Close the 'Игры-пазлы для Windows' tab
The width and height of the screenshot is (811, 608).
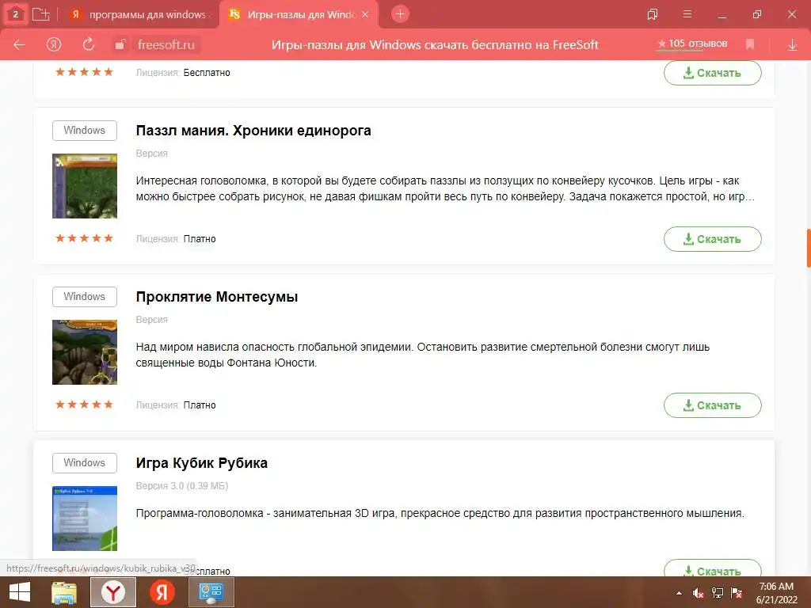pos(365,14)
